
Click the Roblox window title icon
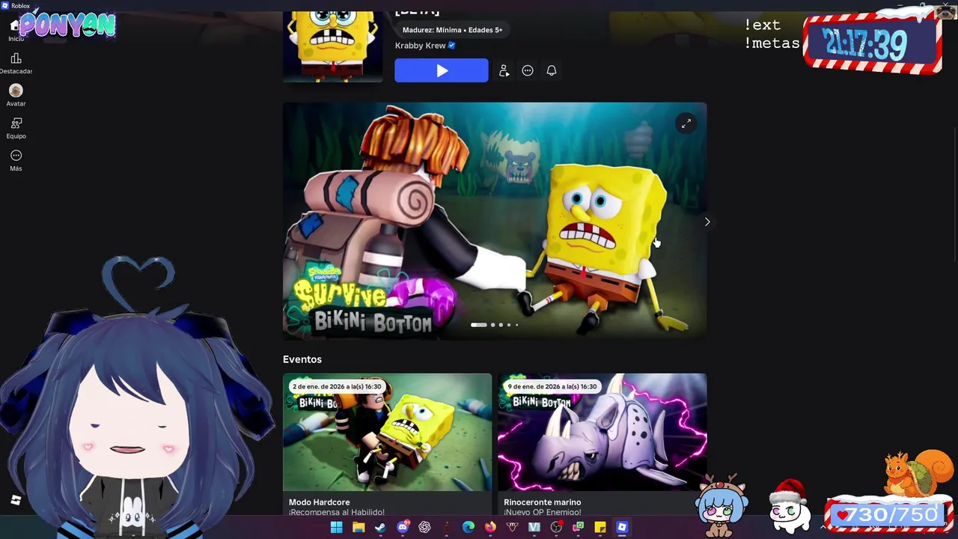(5, 5)
